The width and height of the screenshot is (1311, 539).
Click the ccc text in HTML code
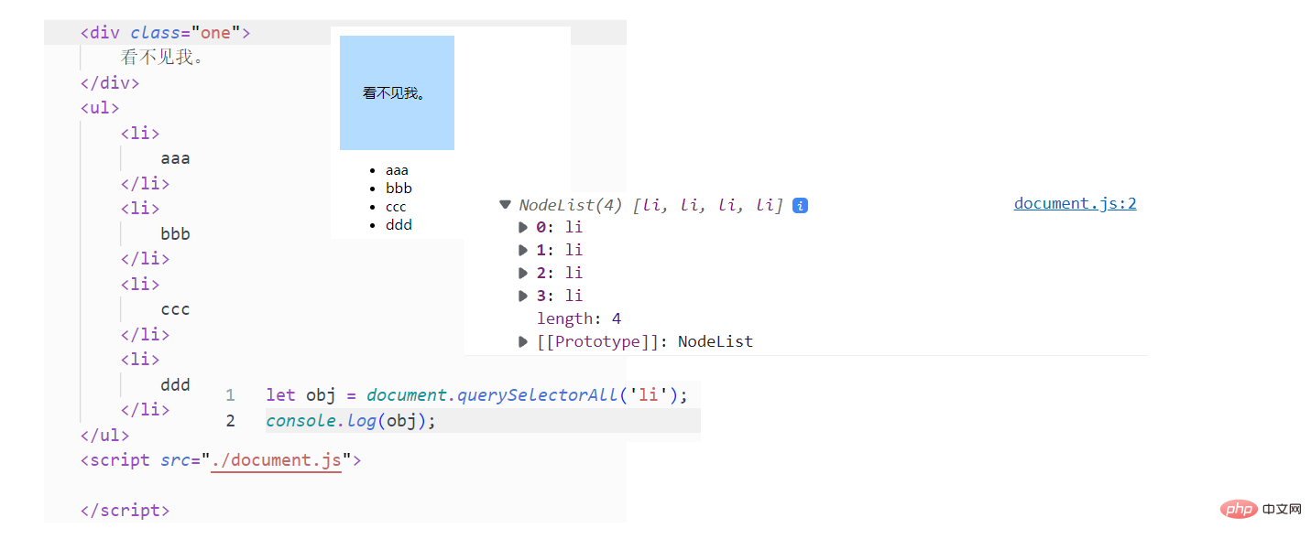[175, 309]
